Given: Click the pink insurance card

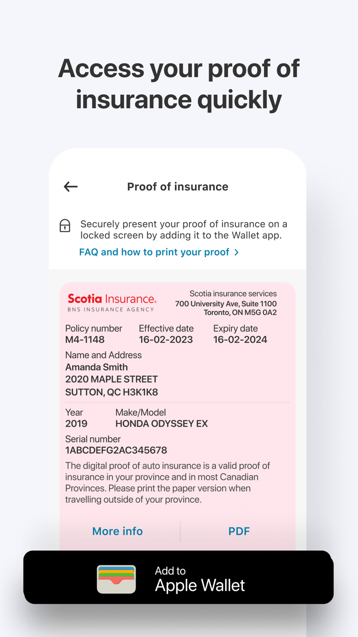Looking at the screenshot, I should coord(178,410).
